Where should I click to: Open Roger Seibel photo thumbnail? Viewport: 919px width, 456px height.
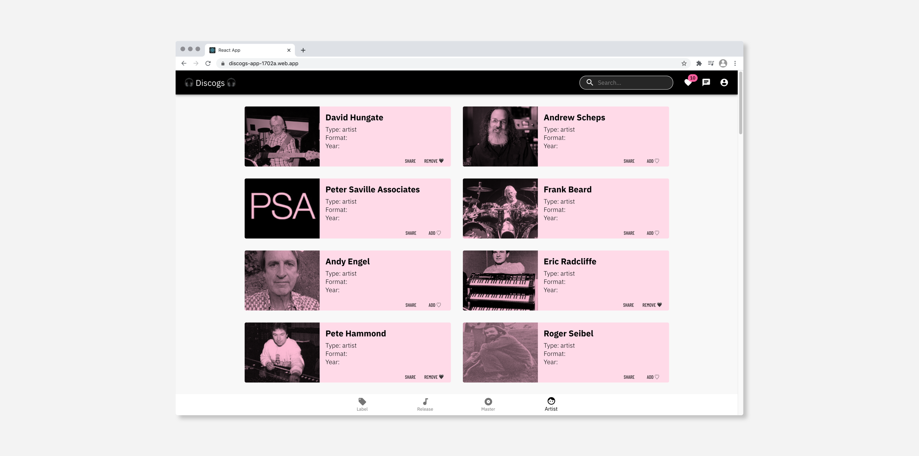500,352
